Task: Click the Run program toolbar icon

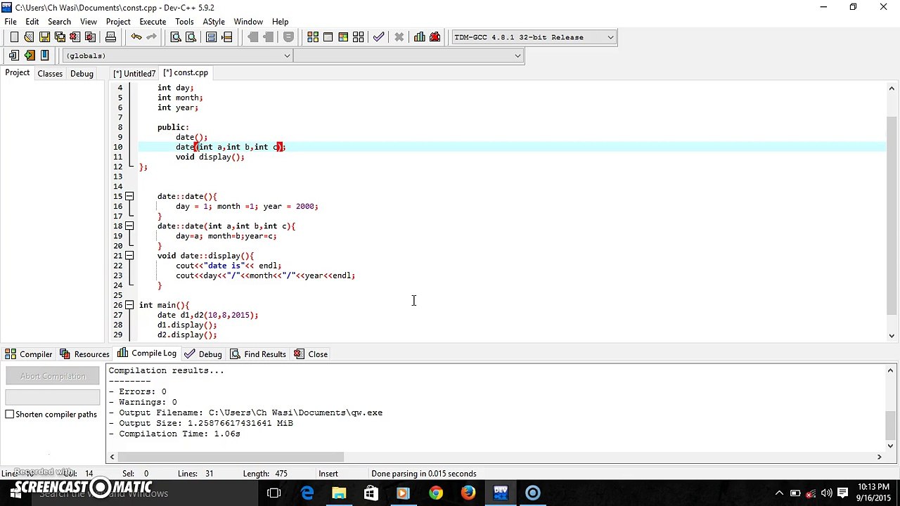Action: tap(328, 37)
